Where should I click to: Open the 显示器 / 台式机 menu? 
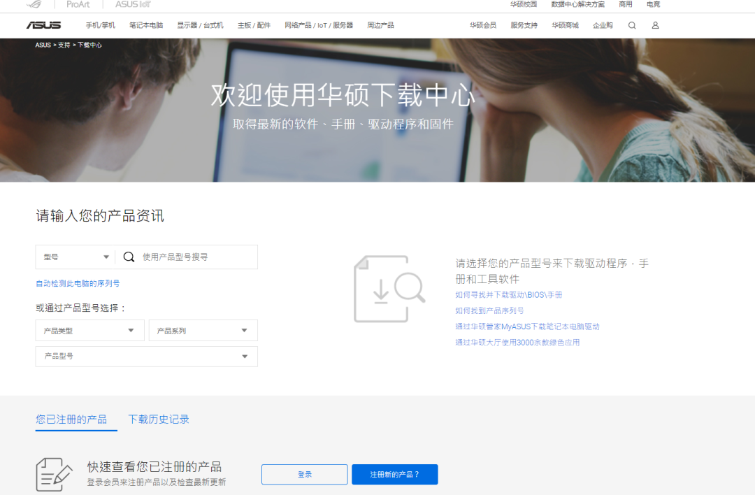(200, 26)
